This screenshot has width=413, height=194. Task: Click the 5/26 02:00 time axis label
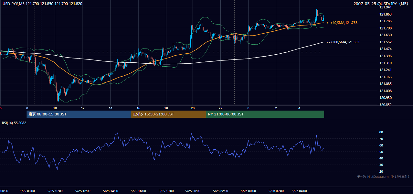pyautogui.click(x=276, y=191)
